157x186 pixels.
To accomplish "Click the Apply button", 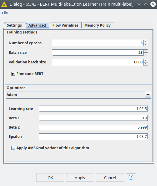I will [x=80, y=178].
